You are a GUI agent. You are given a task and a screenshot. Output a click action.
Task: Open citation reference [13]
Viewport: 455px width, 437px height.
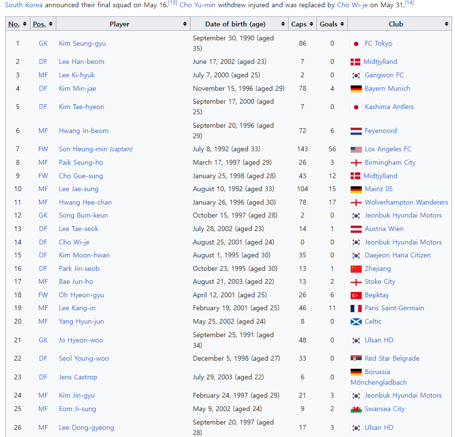(x=173, y=2)
